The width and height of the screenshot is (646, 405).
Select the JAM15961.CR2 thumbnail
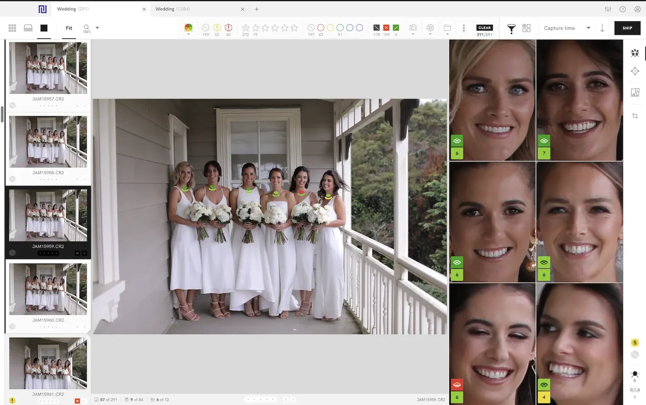47,363
